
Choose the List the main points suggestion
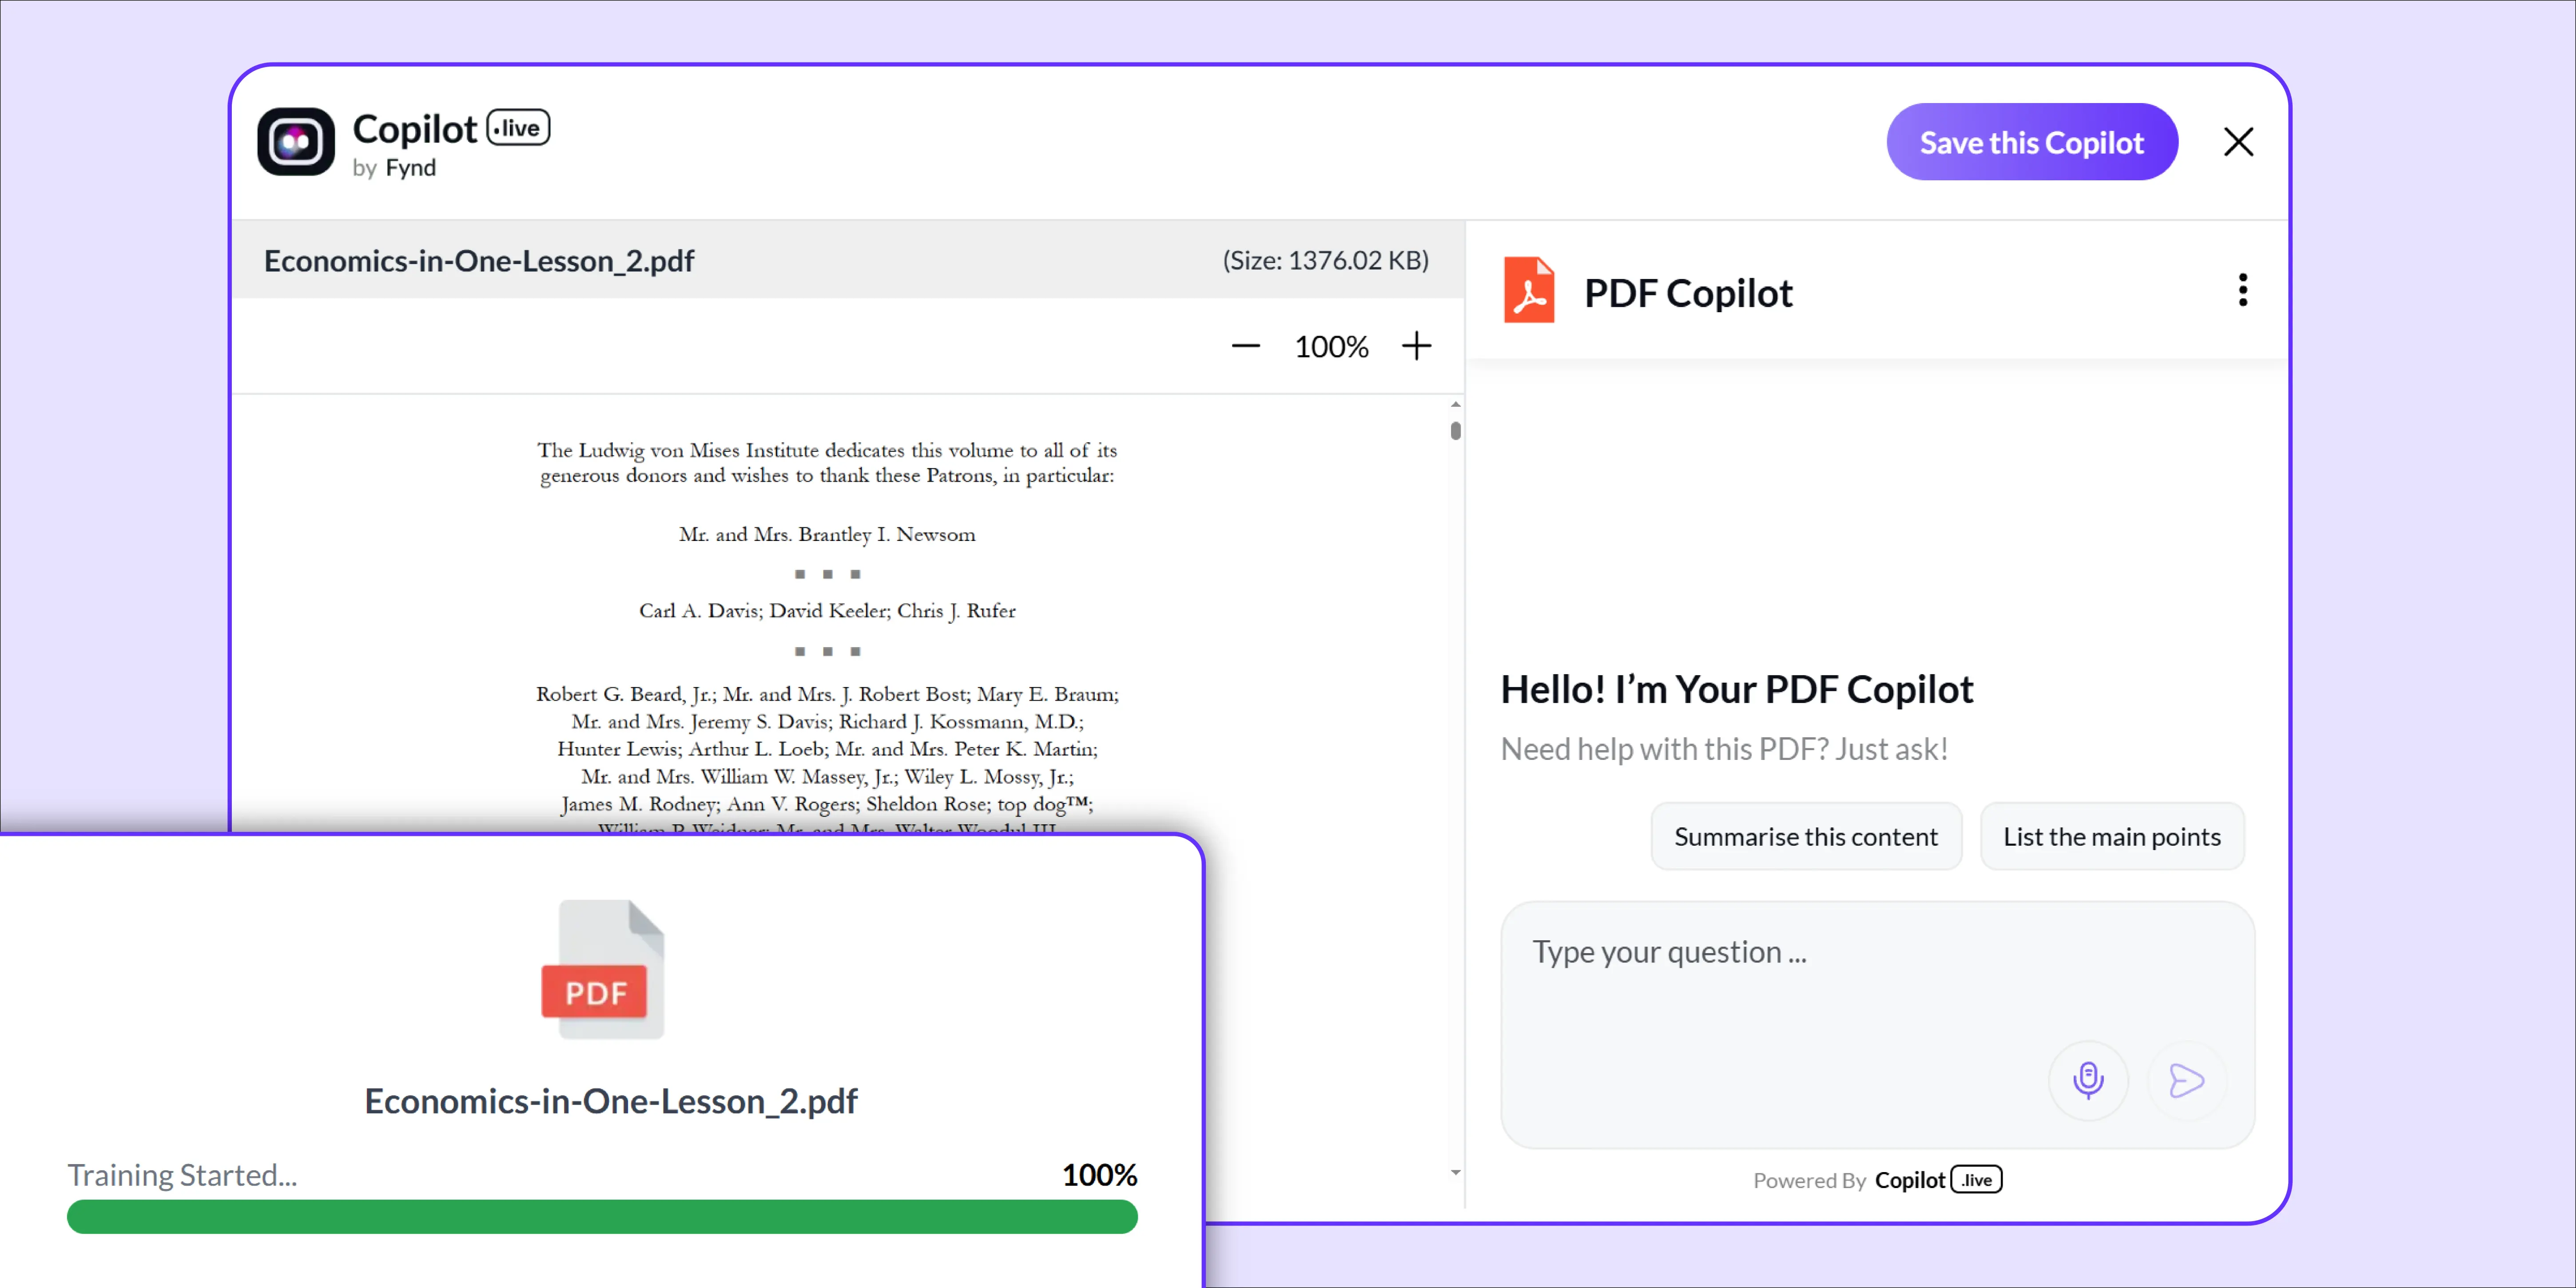point(2112,836)
